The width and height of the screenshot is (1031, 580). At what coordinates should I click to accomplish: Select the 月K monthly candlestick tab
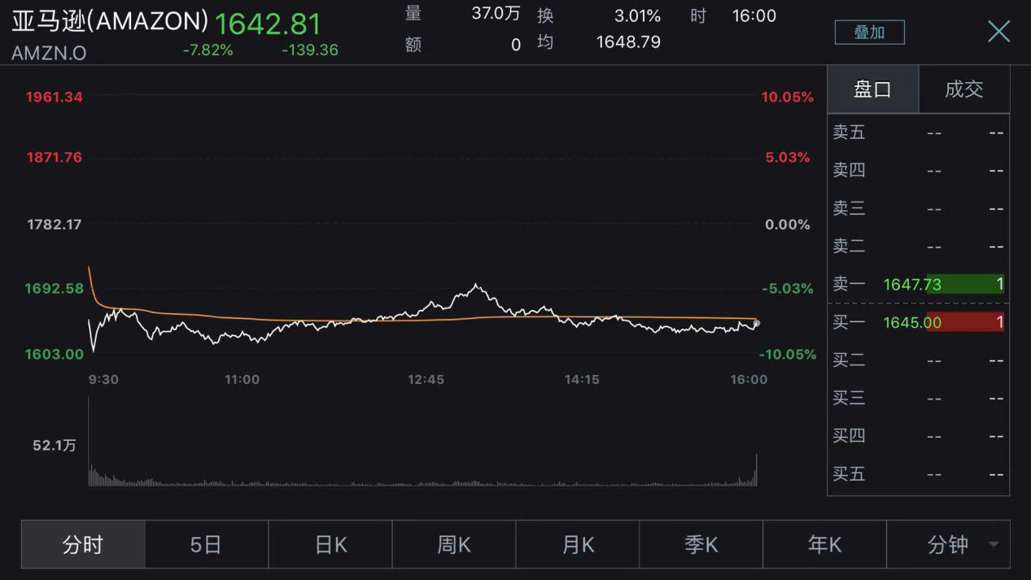[x=578, y=544]
